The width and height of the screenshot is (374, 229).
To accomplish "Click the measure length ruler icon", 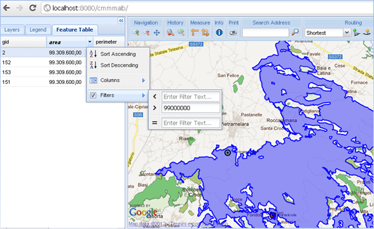I will 195,32.
